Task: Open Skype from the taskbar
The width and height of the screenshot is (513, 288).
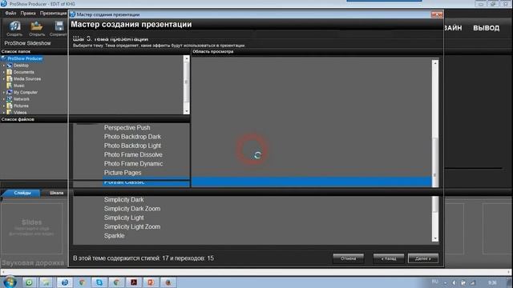Action: click(99, 282)
